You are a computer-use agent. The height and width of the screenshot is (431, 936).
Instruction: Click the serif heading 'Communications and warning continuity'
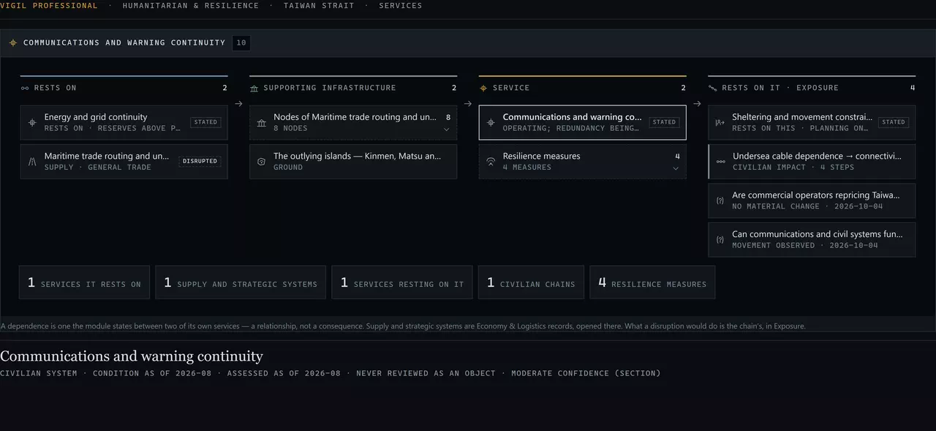point(132,356)
